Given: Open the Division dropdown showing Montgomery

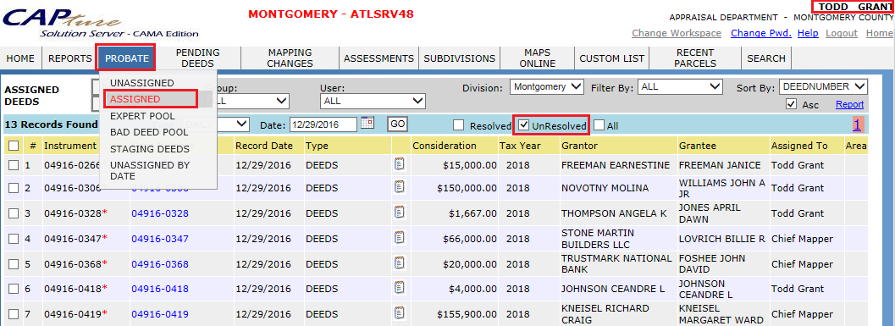Looking at the screenshot, I should [547, 86].
